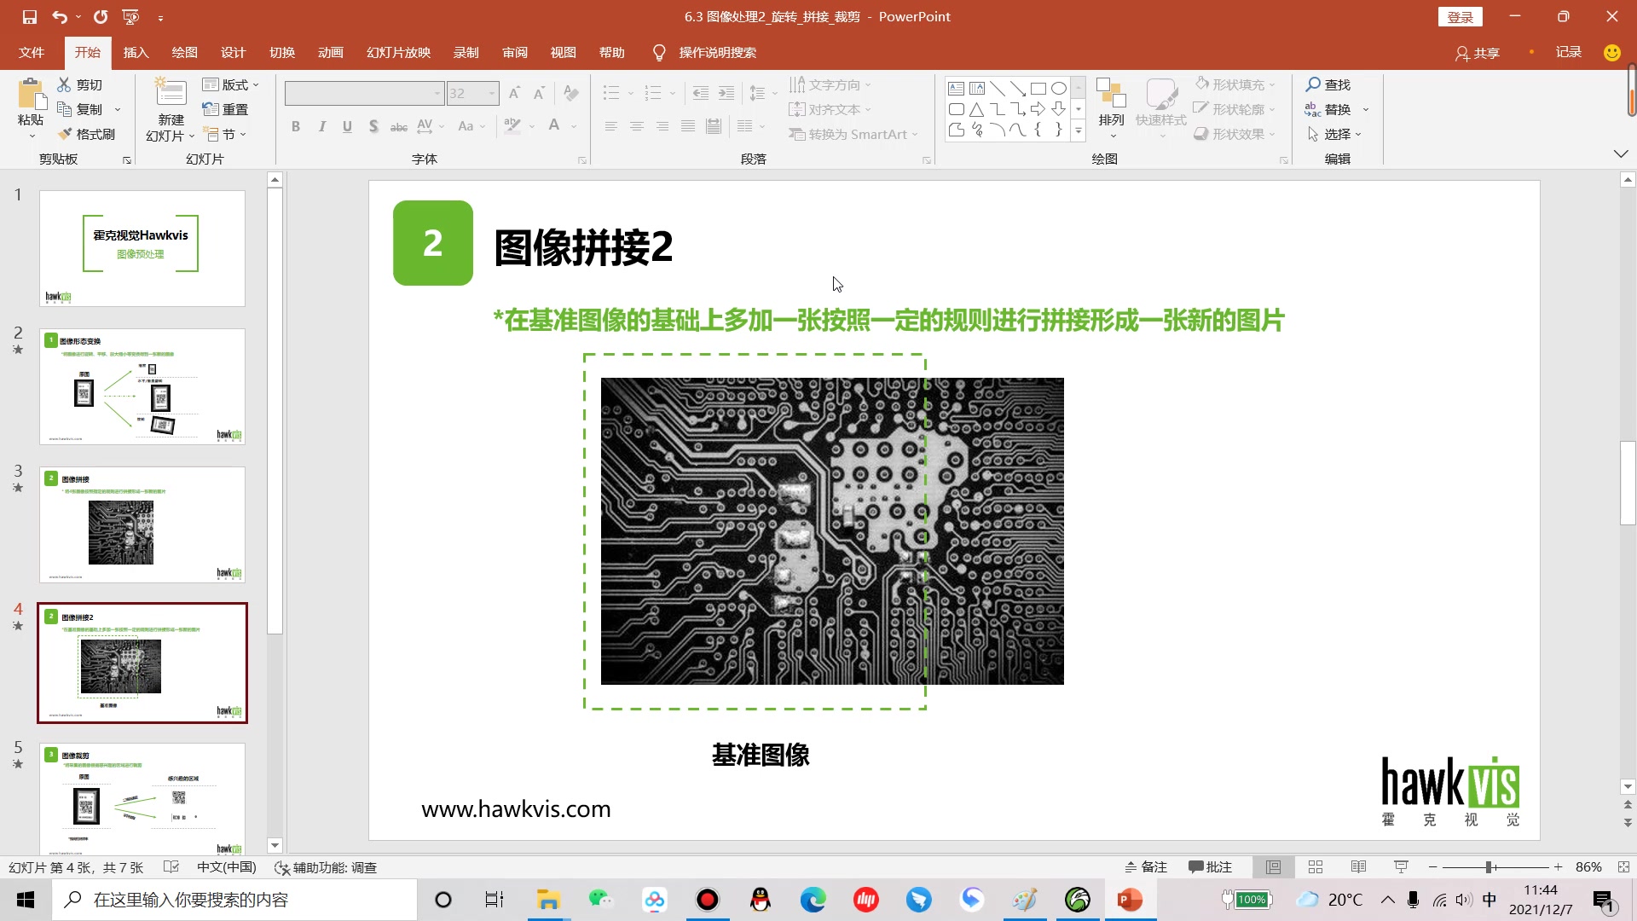Toggle bold formatting
1637x921 pixels.
(x=296, y=126)
